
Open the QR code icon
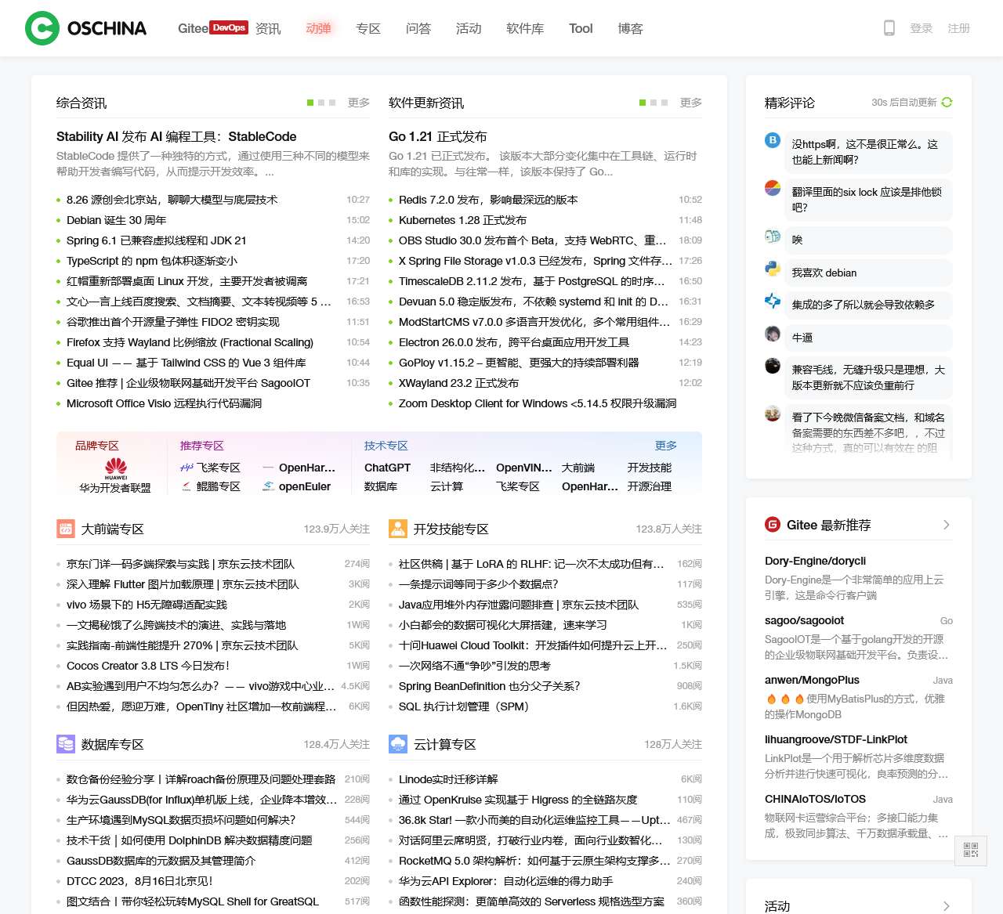pos(970,851)
